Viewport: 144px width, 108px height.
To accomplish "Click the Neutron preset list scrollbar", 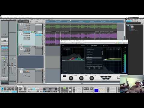I will (102, 53).
